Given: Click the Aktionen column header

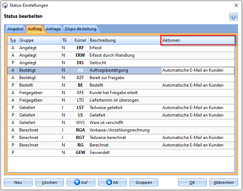Looking at the screenshot, I should click(198, 40).
